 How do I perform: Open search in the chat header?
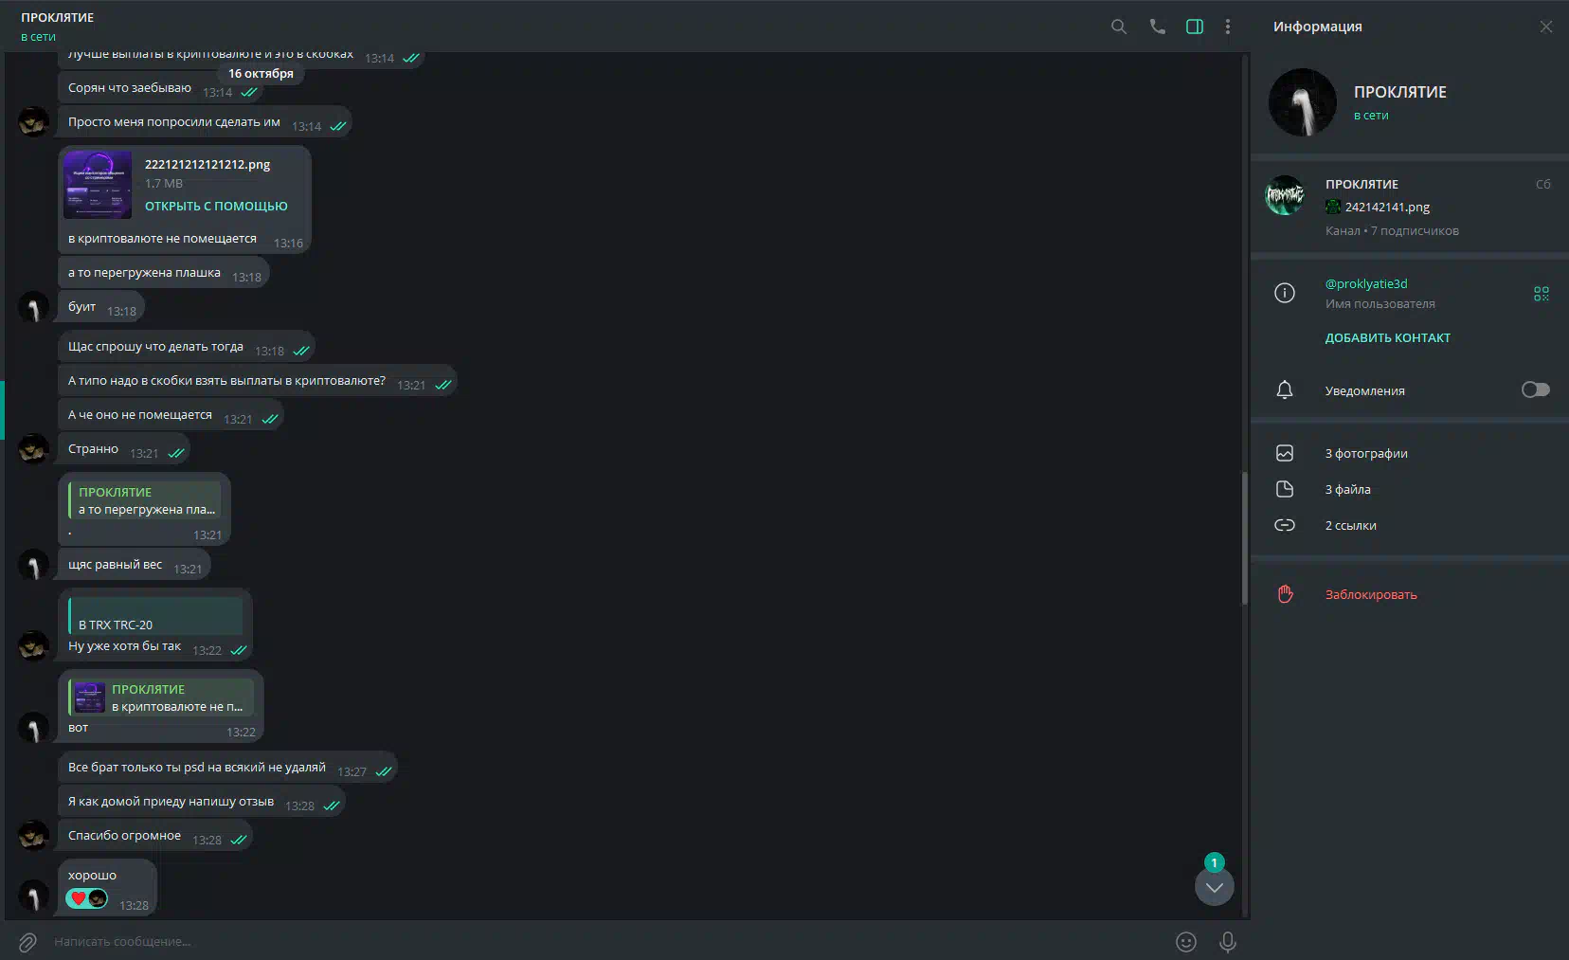point(1118,27)
